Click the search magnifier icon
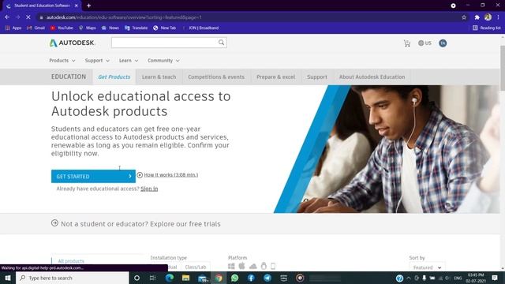This screenshot has width=505, height=284. tap(221, 43)
